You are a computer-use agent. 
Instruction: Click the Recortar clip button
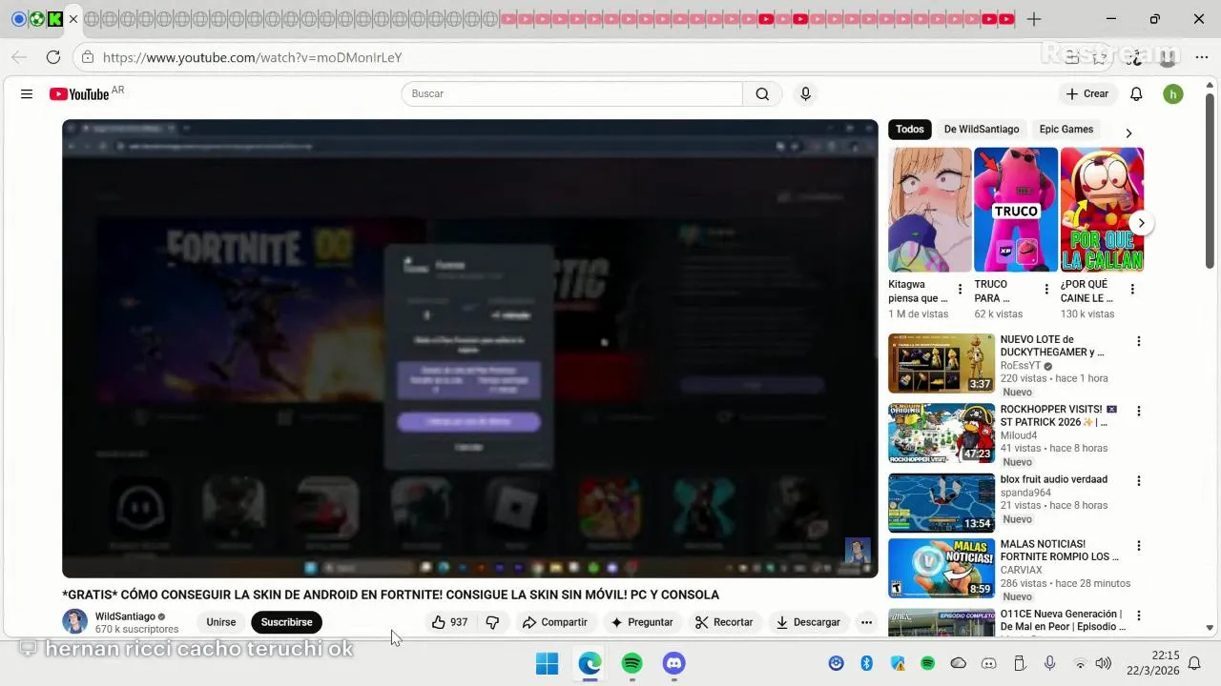[x=724, y=622]
